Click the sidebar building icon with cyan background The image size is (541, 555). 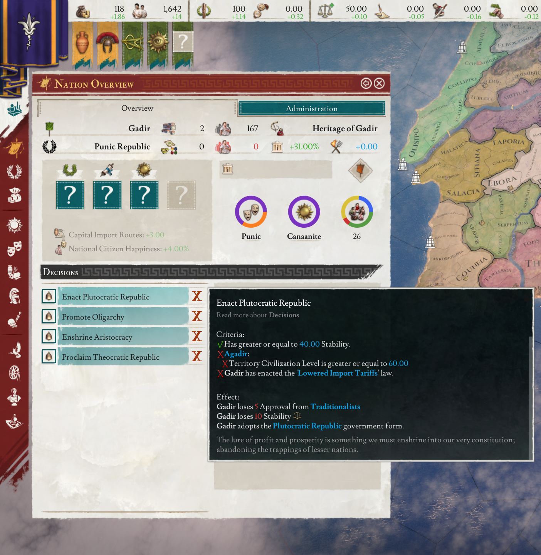point(15,109)
